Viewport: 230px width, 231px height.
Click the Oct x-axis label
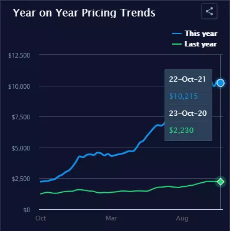(x=41, y=218)
